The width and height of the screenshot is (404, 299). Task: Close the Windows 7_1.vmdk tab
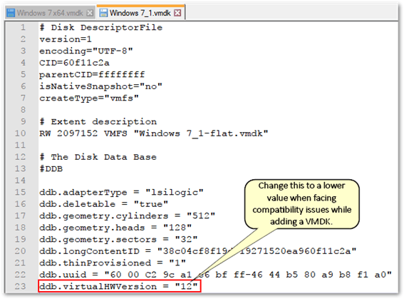[x=177, y=13]
